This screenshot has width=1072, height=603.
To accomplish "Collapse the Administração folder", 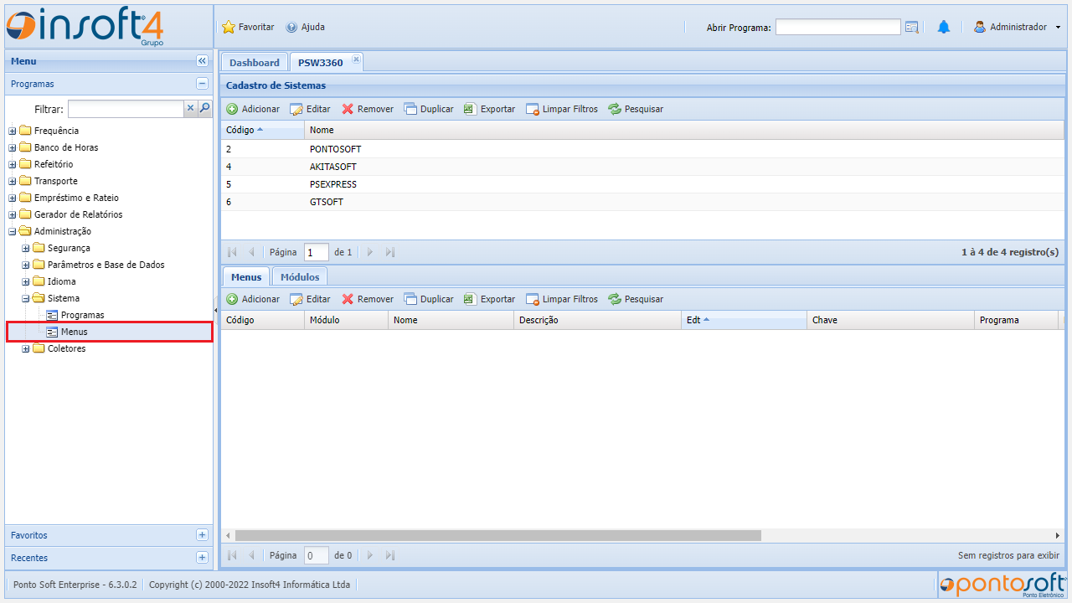I will 13,231.
